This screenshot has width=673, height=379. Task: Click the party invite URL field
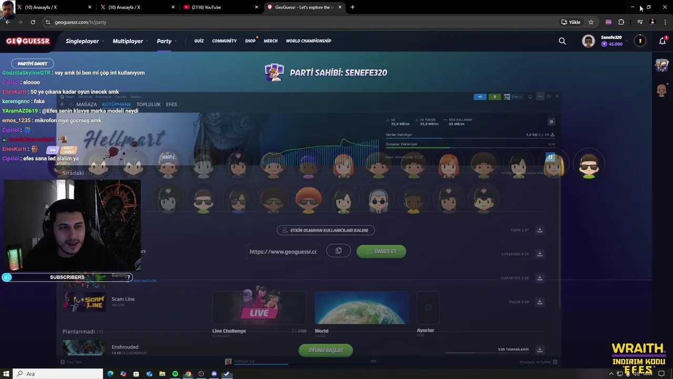[283, 251]
